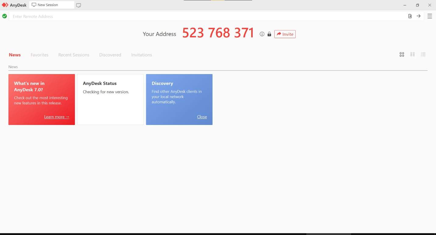The height and width of the screenshot is (235, 436).
Task: Switch to list view layout
Action: pyautogui.click(x=423, y=55)
